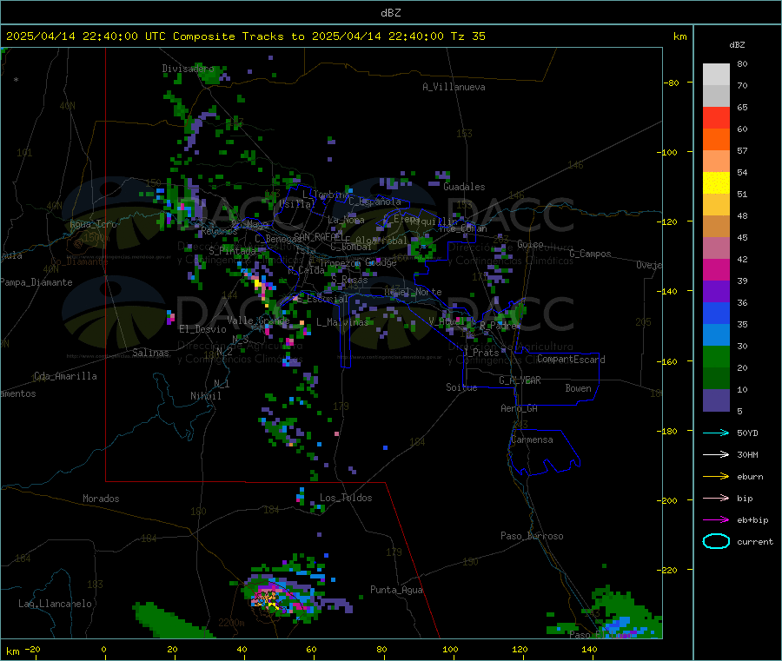Image resolution: width=782 pixels, height=661 pixels.
Task: Click the 'dBZ' label above the color scale
Action: 737,45
